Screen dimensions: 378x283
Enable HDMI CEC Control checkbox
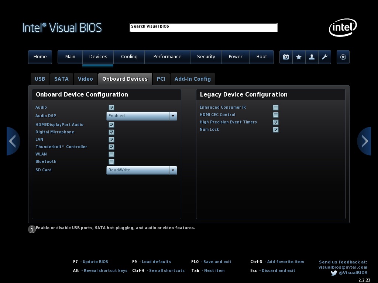click(x=275, y=115)
